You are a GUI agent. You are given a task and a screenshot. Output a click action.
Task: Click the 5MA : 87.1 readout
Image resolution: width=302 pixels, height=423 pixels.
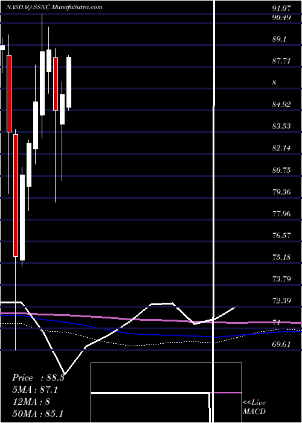(35, 390)
